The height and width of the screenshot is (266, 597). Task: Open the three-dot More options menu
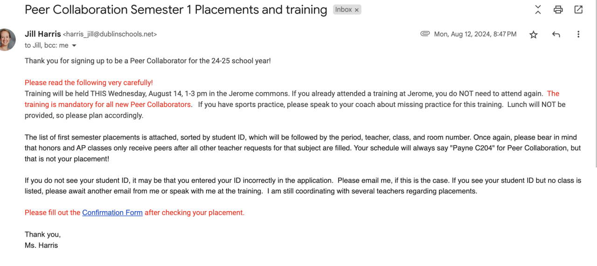tap(578, 34)
